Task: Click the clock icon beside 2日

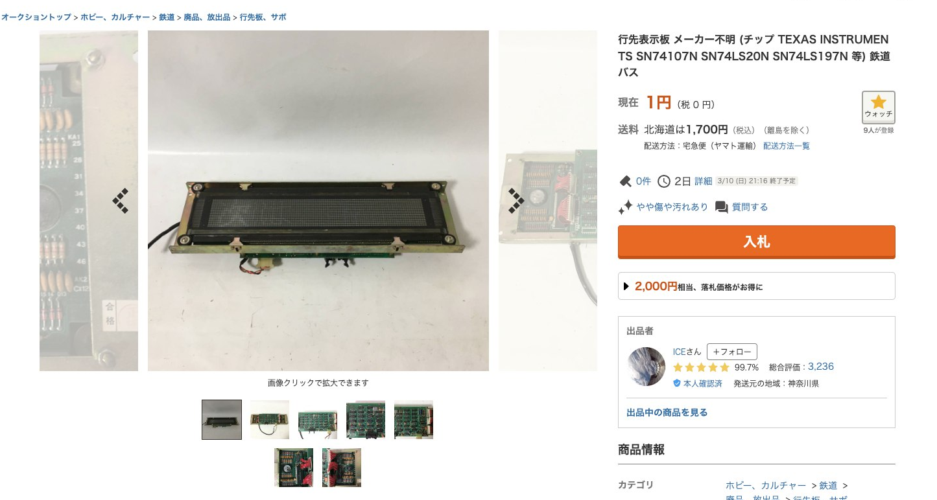Action: coord(664,181)
